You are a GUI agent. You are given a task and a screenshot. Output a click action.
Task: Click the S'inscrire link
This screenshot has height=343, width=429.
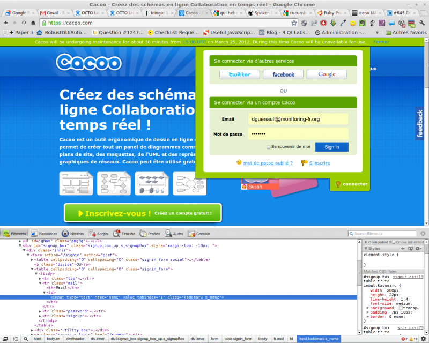(x=320, y=163)
